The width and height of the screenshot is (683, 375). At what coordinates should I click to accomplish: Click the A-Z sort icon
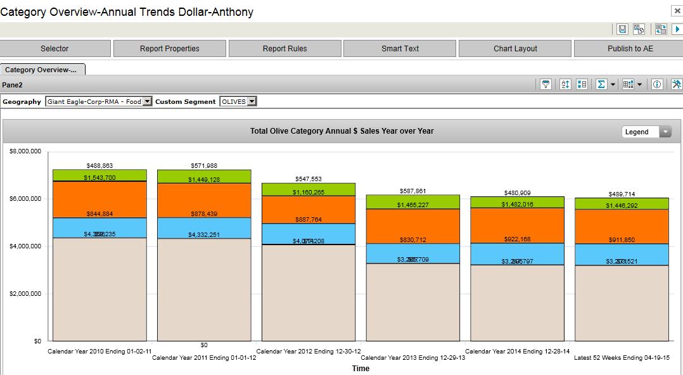(566, 84)
